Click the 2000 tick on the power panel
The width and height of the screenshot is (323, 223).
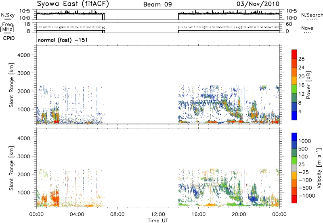[24, 91]
